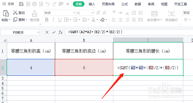Click cell containing 等腰三角形的高（cm）
The width and height of the screenshot is (193, 103).
click(31, 51)
